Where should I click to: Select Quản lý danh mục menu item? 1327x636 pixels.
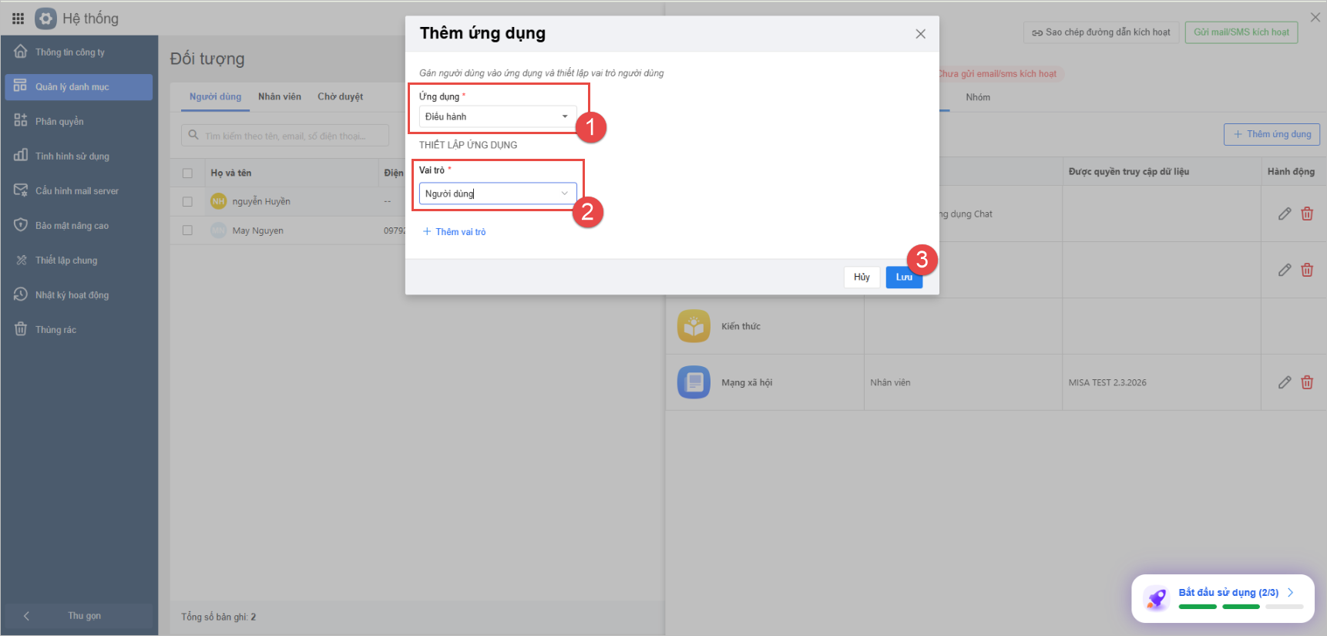pyautogui.click(x=79, y=87)
